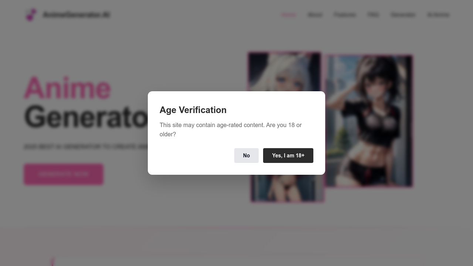Image resolution: width=473 pixels, height=266 pixels.
Task: Click the age-rated content disclaimer text
Action: (x=231, y=129)
